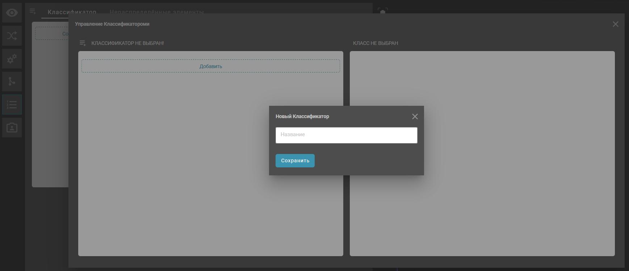Image resolution: width=629 pixels, height=271 pixels.
Task: Click the eye visibility icon in sidebar
Action: pyautogui.click(x=12, y=13)
